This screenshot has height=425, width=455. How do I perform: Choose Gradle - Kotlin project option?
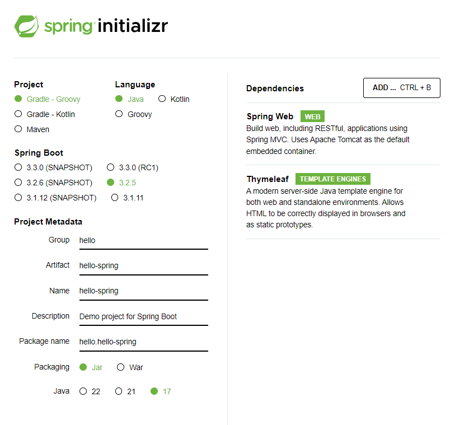(x=45, y=114)
